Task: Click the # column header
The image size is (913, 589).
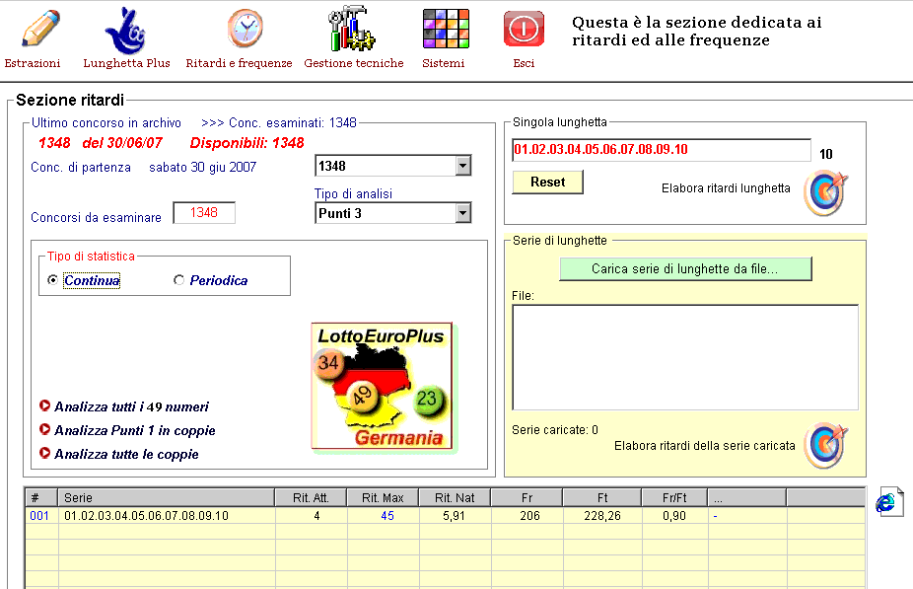Action: tap(41, 498)
